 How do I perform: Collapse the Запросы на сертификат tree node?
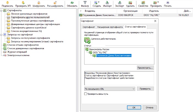2,35
